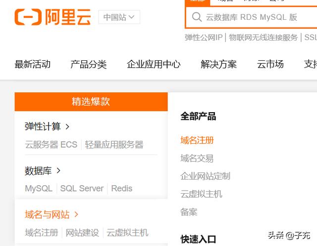The image size is (317, 246).
Task: Open the 解决方案 menu
Action: tap(218, 64)
